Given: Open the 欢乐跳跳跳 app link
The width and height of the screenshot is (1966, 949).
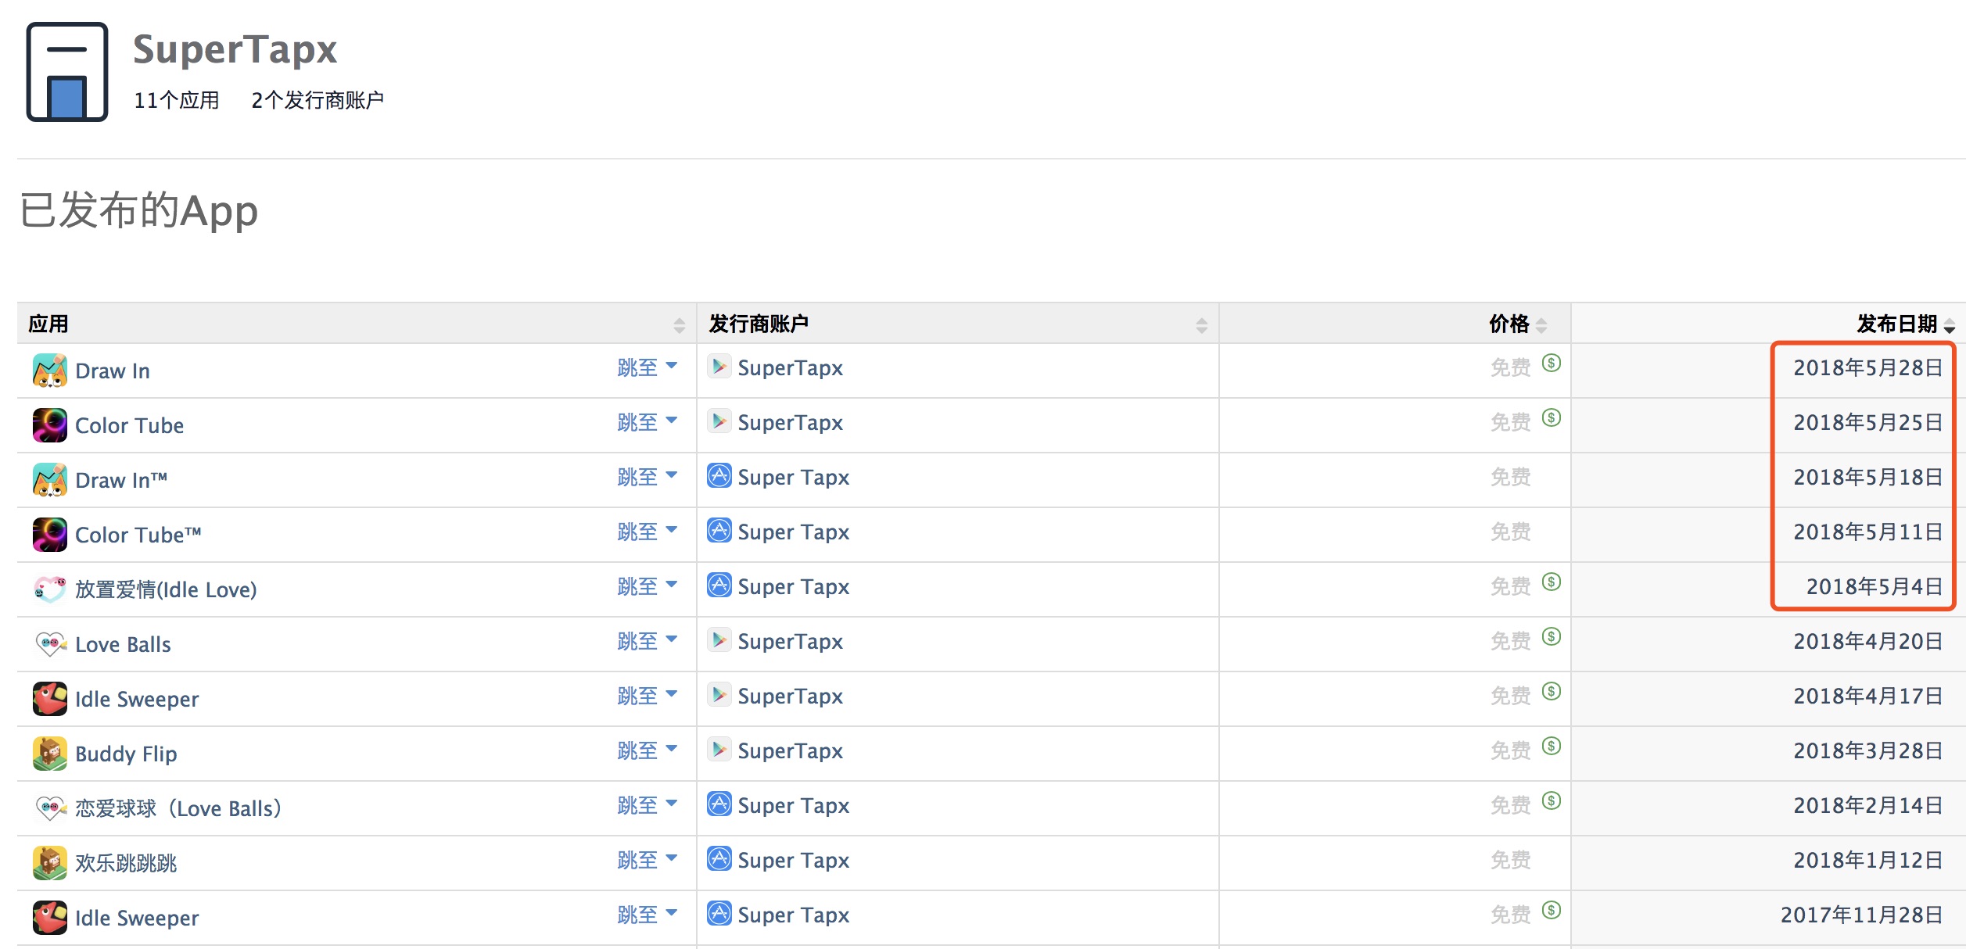Looking at the screenshot, I should point(126,863).
